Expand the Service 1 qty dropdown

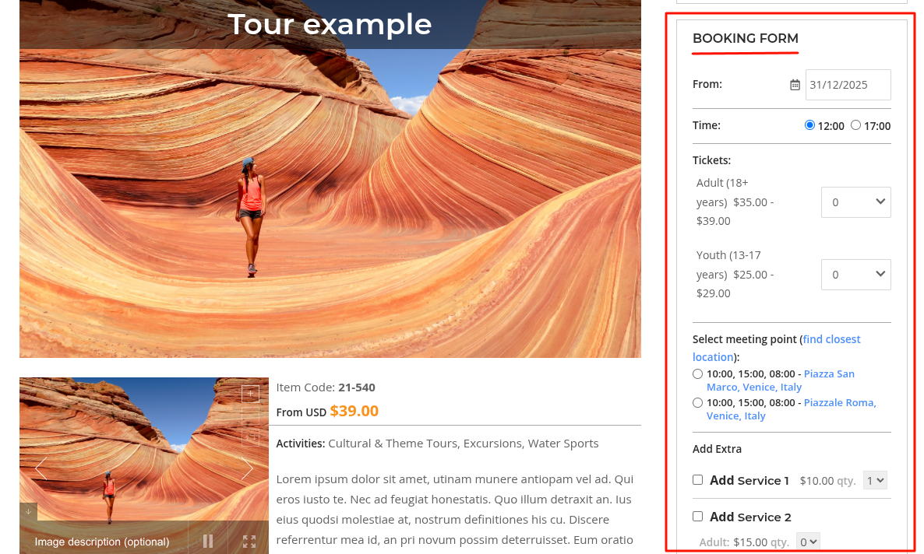(875, 481)
